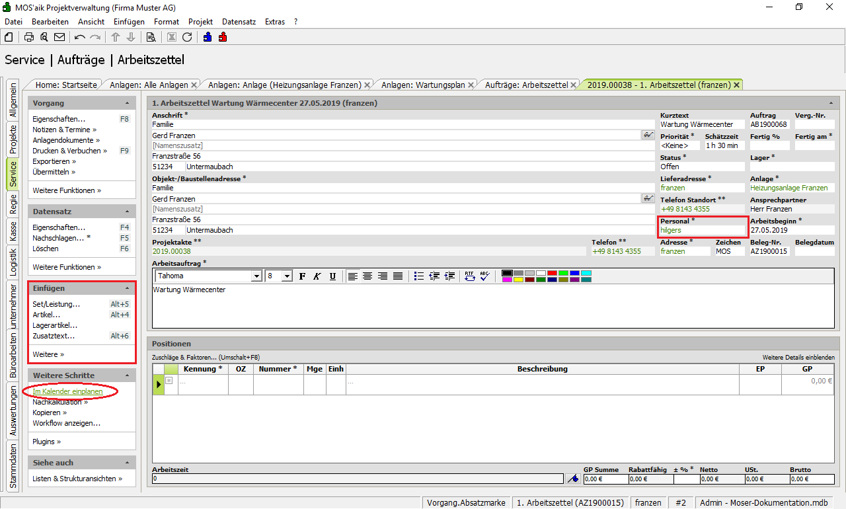Open the Projekt menu
The image size is (846, 509).
click(200, 22)
